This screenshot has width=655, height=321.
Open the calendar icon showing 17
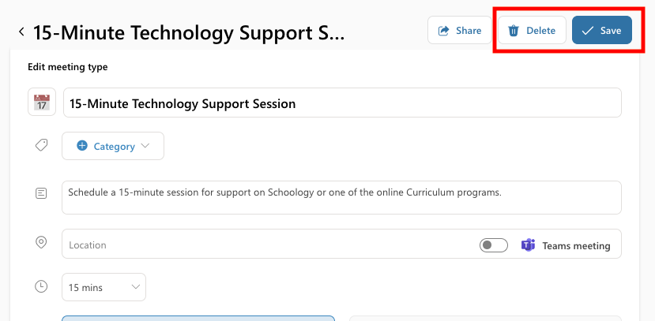[x=42, y=102]
